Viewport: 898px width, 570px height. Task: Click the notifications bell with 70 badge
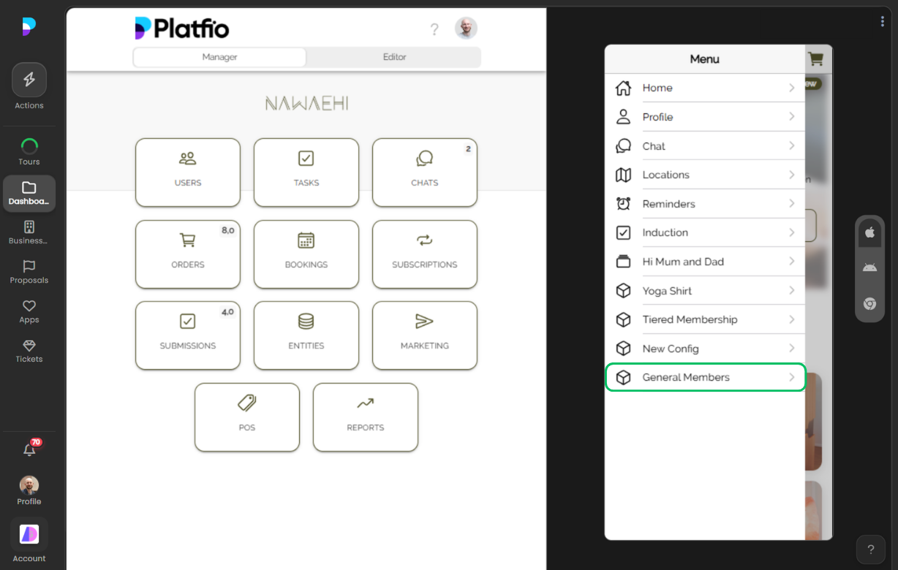tap(29, 450)
